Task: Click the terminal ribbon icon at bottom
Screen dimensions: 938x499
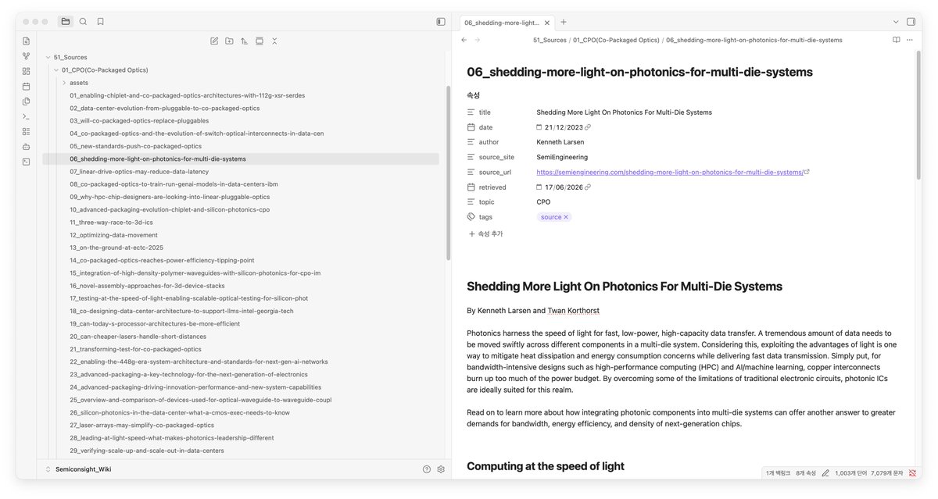Action: [26, 162]
